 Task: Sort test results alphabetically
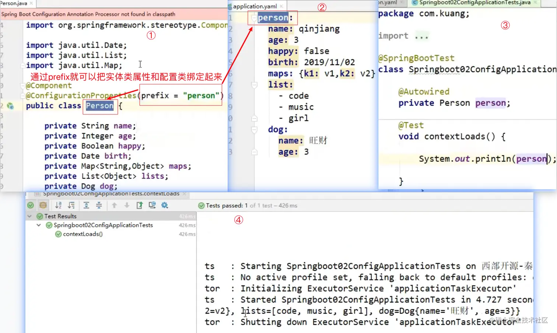coord(58,205)
